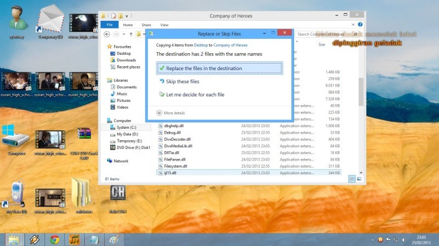Select the COH TOV Crack WinRAR archive
Viewport: 439px width, 246px height.
[84, 143]
